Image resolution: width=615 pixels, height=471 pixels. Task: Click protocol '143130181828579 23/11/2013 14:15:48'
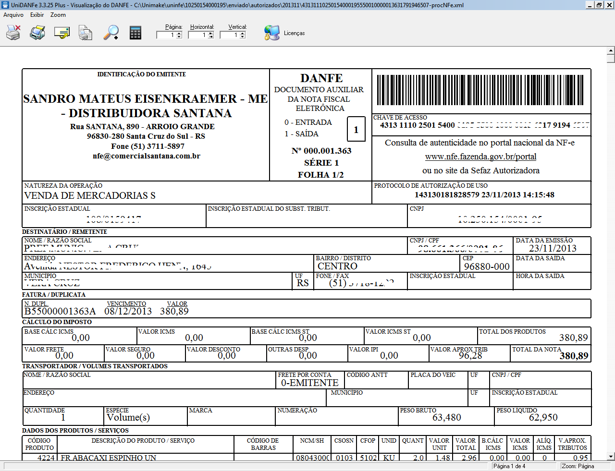484,195
